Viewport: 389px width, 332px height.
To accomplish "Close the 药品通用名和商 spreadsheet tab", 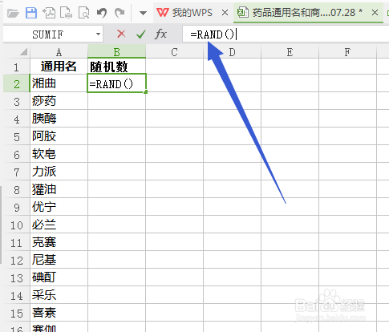I will 375,13.
